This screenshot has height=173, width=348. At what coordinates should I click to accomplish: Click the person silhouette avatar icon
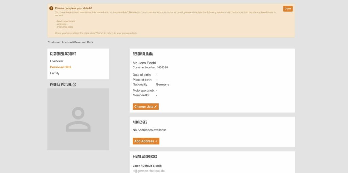[78, 119]
